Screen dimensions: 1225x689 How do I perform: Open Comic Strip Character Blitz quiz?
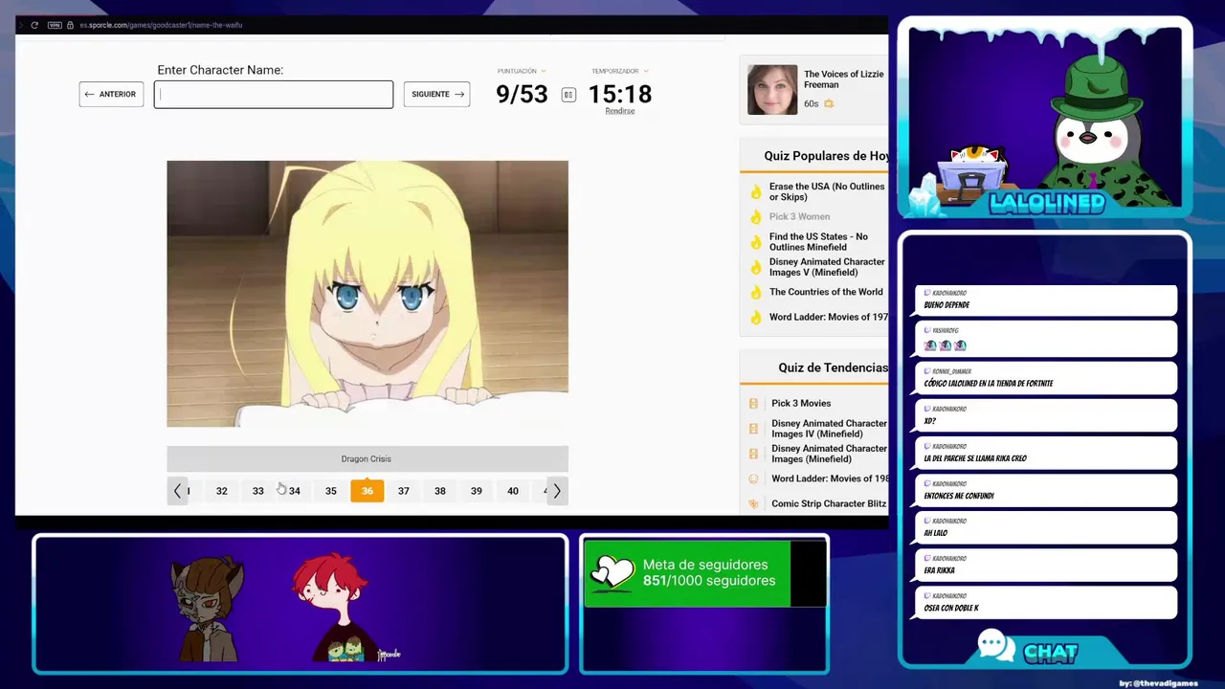[829, 503]
